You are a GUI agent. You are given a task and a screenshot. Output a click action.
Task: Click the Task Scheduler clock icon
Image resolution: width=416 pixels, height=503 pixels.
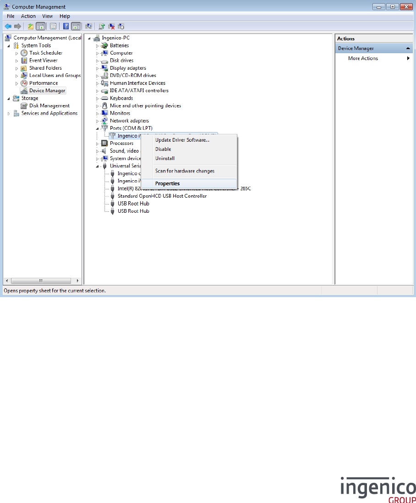(x=24, y=53)
